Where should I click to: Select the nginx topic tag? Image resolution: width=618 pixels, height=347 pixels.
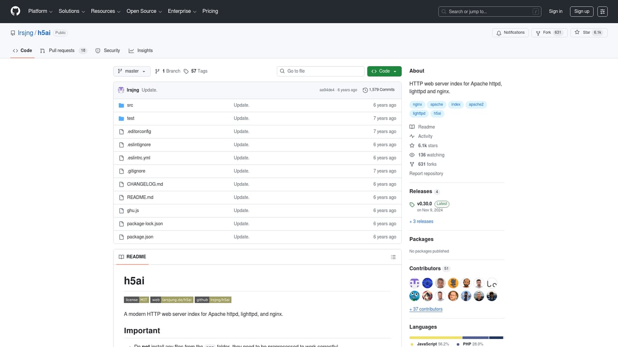point(417,105)
